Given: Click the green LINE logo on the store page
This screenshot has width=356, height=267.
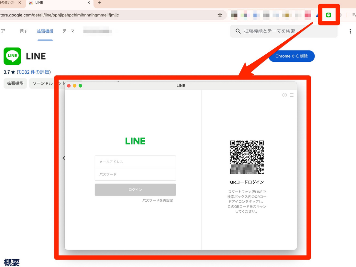Looking at the screenshot, I should tap(12, 56).
